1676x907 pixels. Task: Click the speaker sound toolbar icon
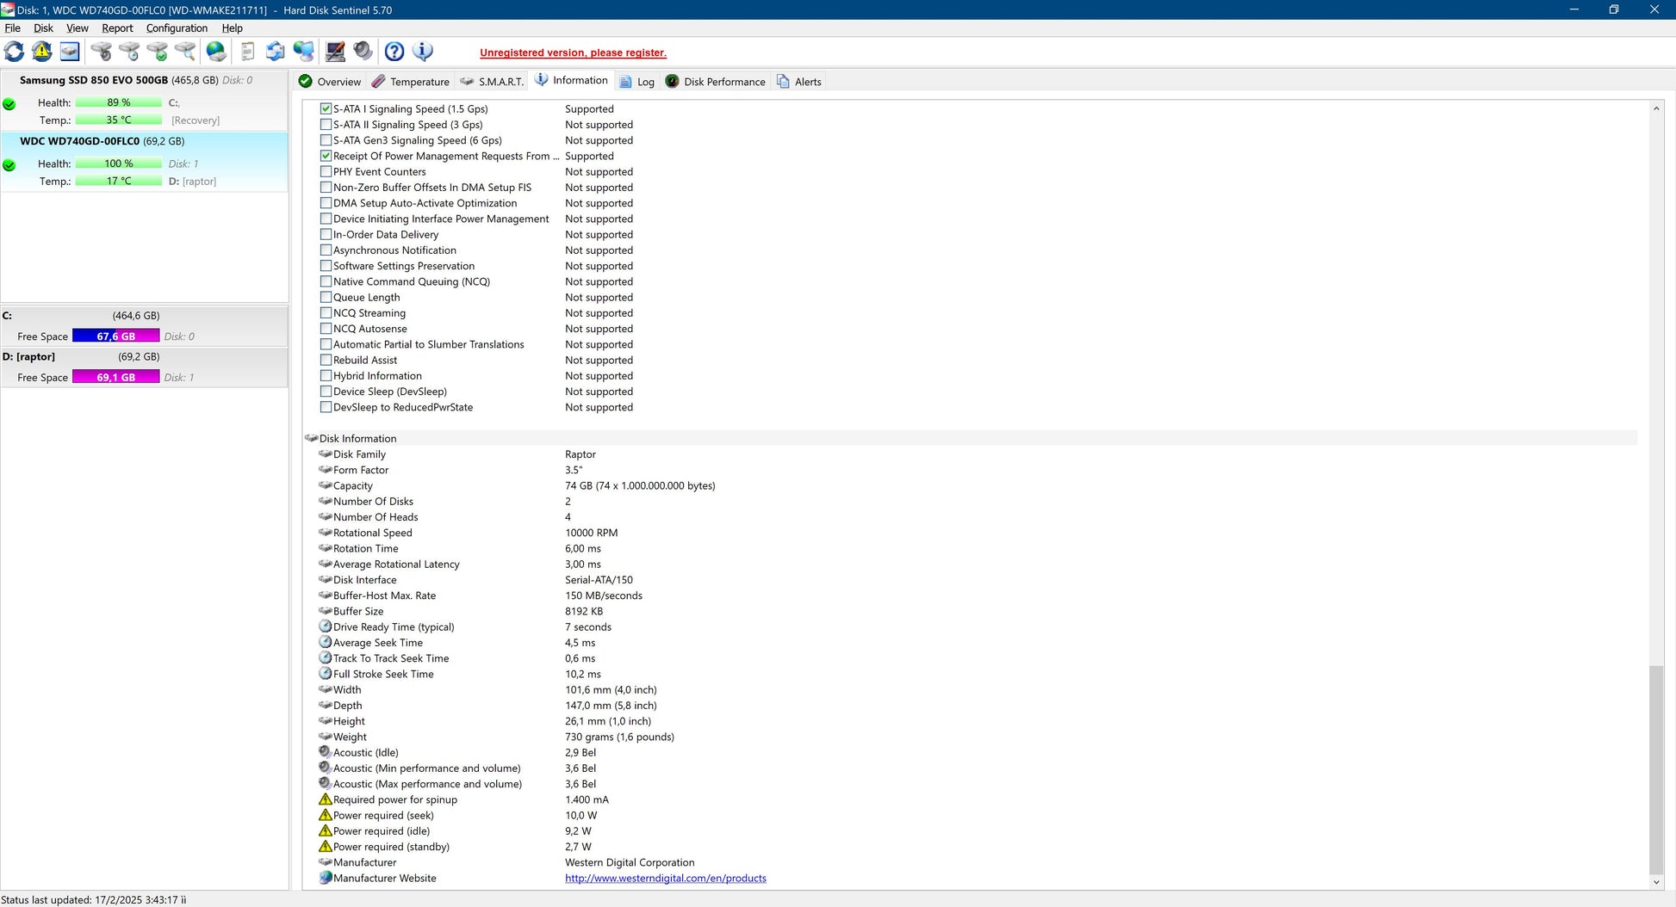(x=363, y=52)
